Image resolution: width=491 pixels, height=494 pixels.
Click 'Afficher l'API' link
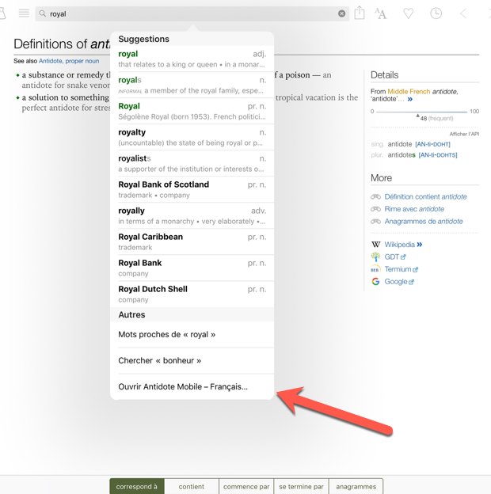464,134
